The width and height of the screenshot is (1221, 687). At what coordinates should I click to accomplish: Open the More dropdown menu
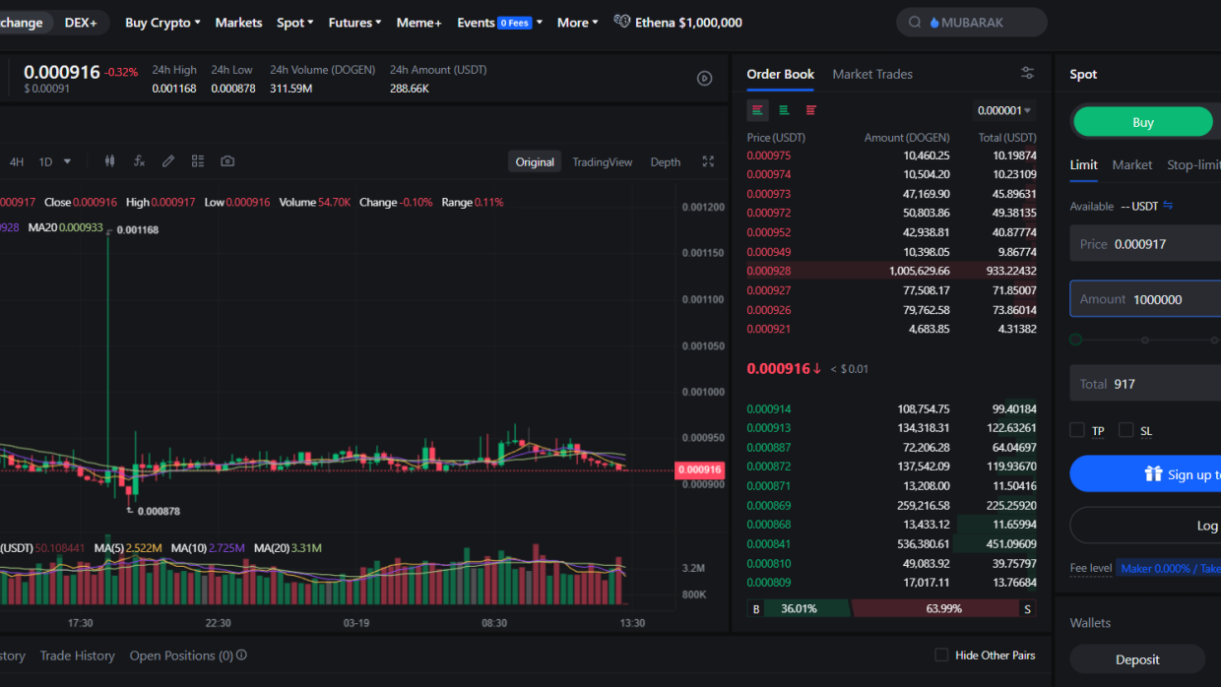coord(577,23)
